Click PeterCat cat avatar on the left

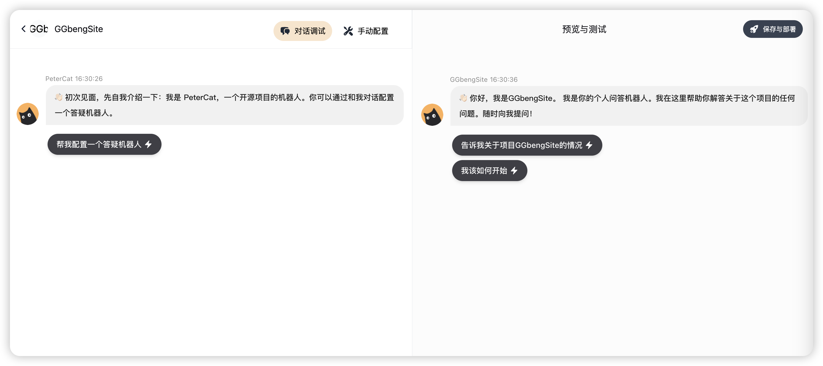pos(28,114)
